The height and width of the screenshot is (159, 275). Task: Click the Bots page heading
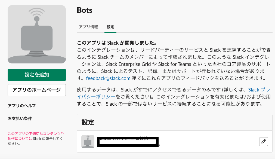[x=85, y=10]
